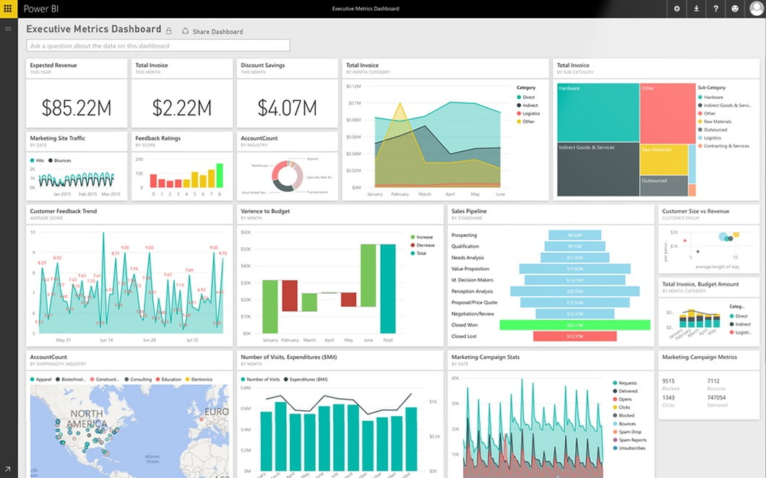Click the Power BI home label
Screen dimensions: 766x478
tap(41, 8)
